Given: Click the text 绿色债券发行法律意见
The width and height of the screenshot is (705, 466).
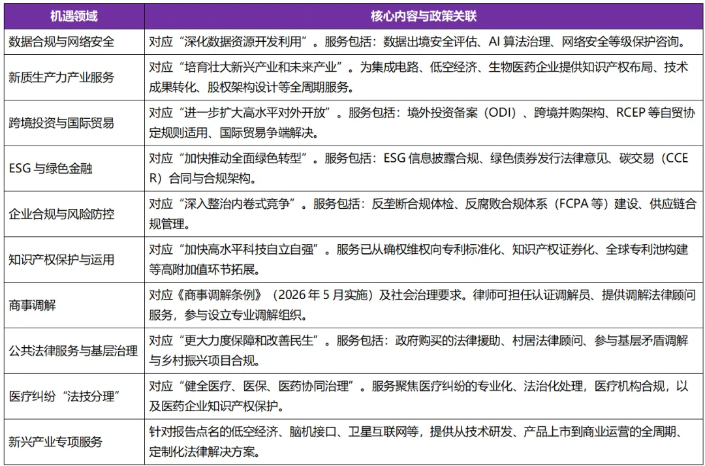Looking at the screenshot, I should 548,158.
